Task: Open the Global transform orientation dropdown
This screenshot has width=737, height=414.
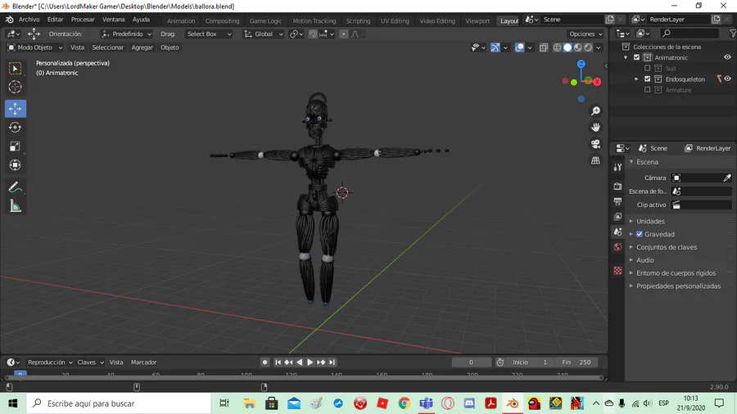Action: click(x=264, y=34)
